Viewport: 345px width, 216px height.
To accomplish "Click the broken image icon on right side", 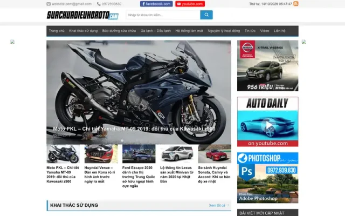I will (x=303, y=42).
